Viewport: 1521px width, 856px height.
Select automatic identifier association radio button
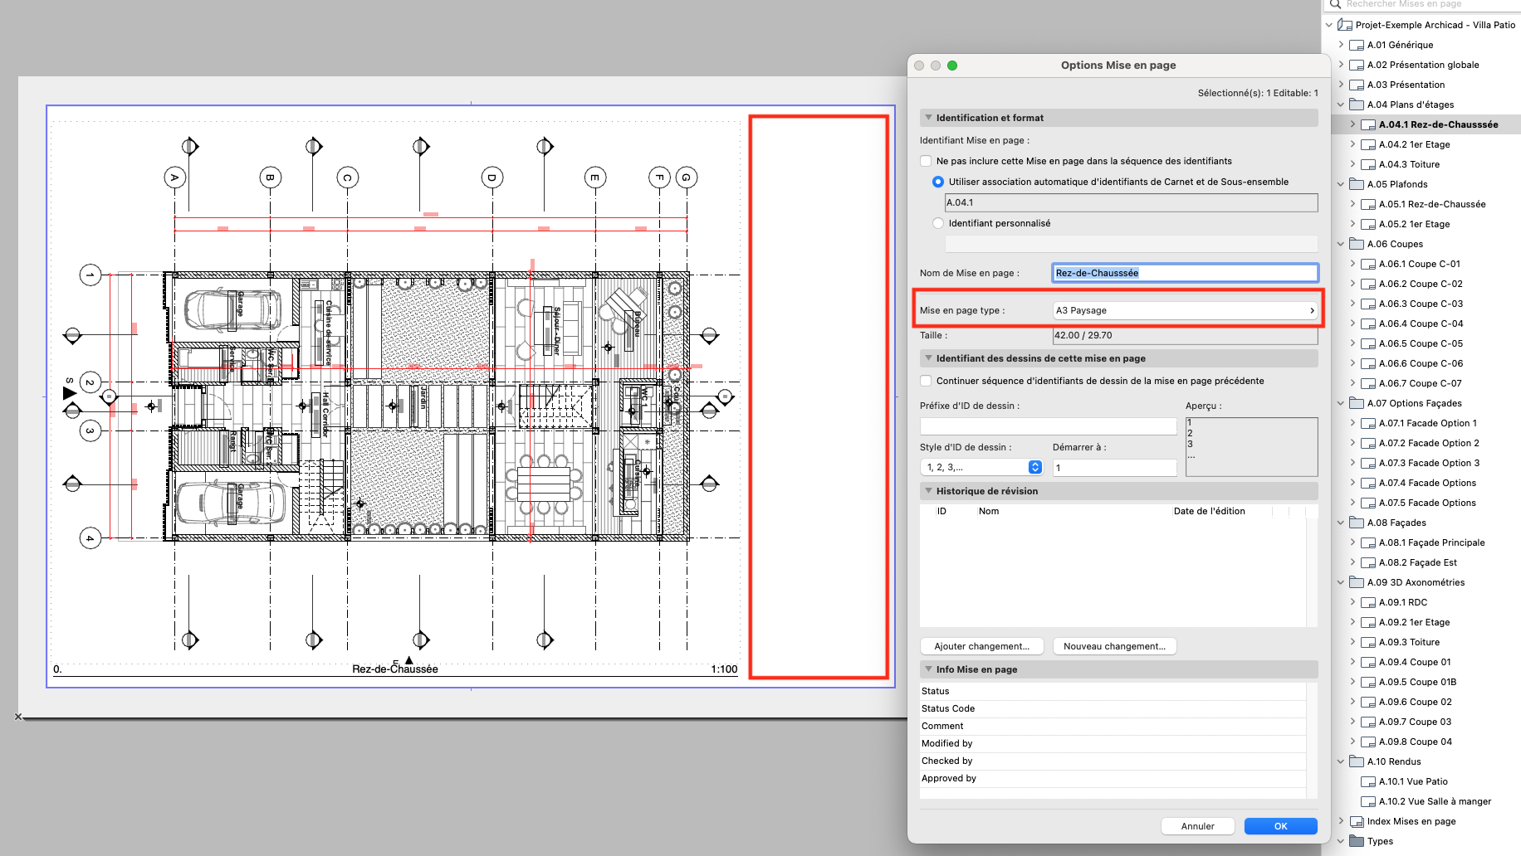click(x=938, y=182)
